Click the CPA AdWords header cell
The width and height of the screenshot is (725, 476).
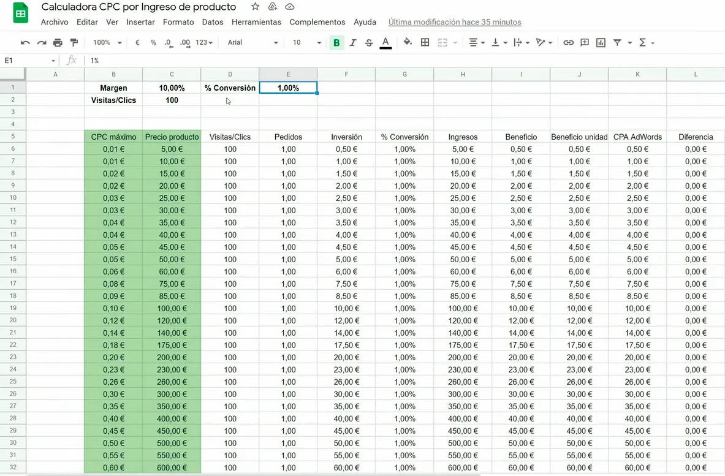[x=637, y=137]
